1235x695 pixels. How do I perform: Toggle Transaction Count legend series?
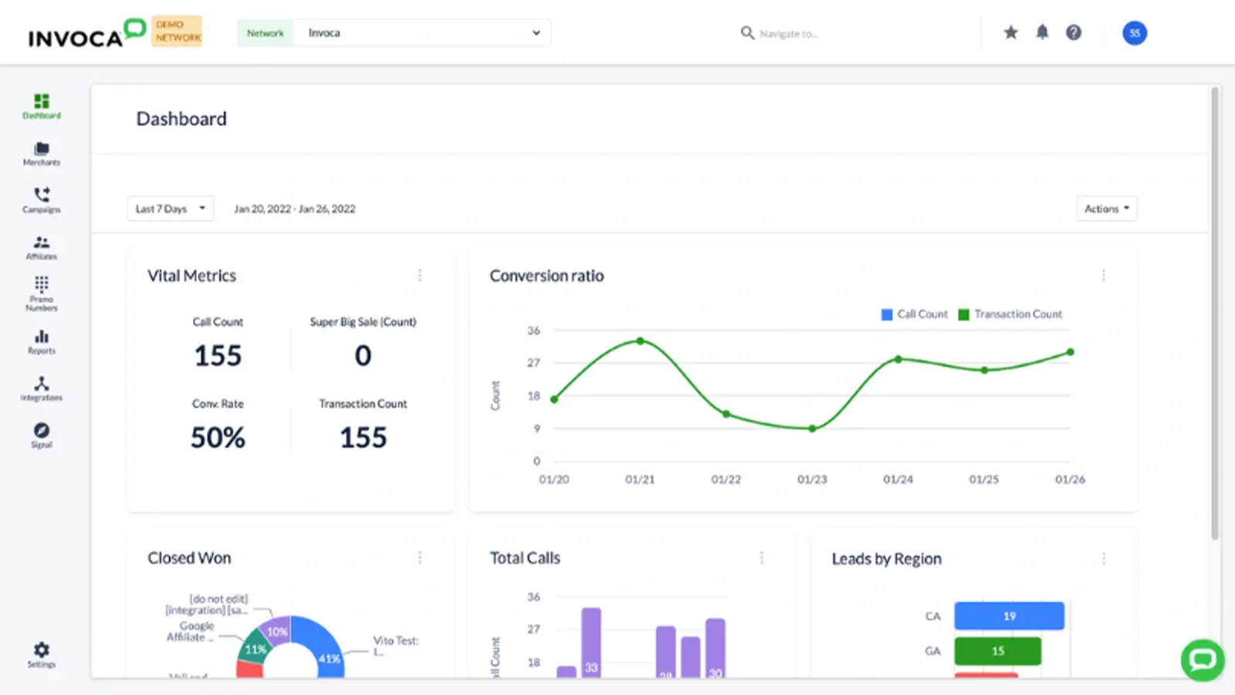pos(1010,314)
